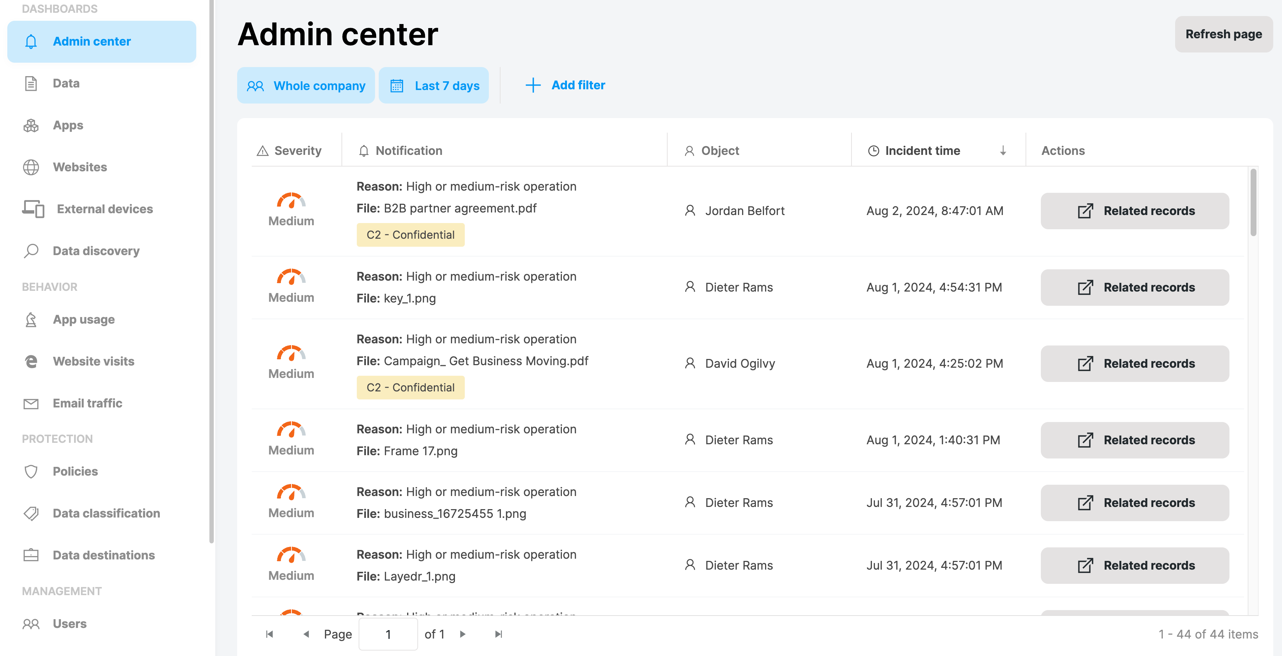Click the plus icon beside Add filter

(533, 85)
